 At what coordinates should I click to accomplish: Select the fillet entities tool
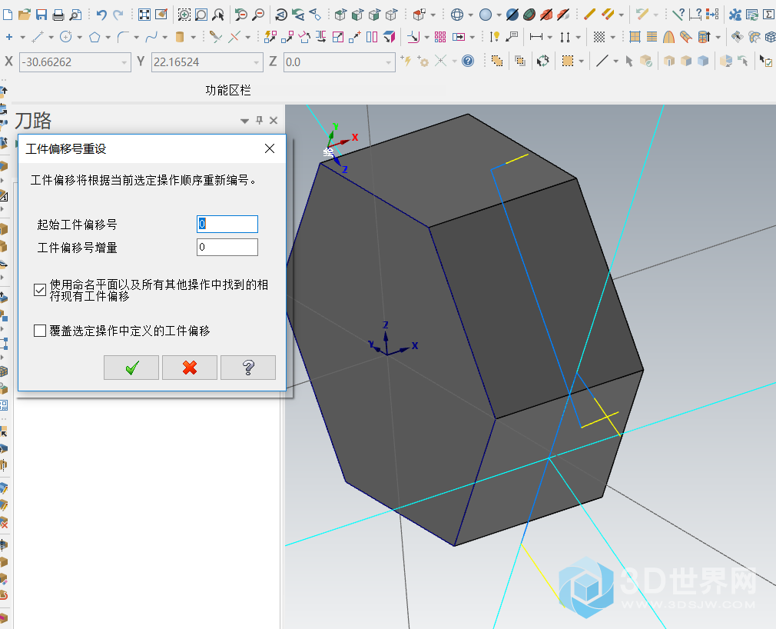pyautogui.click(x=123, y=37)
